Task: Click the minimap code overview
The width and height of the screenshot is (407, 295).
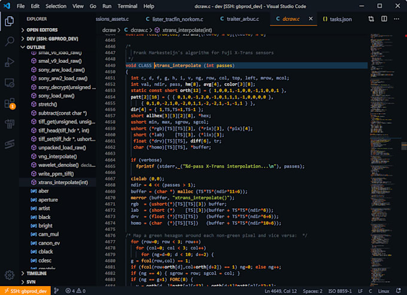Action: [384, 160]
